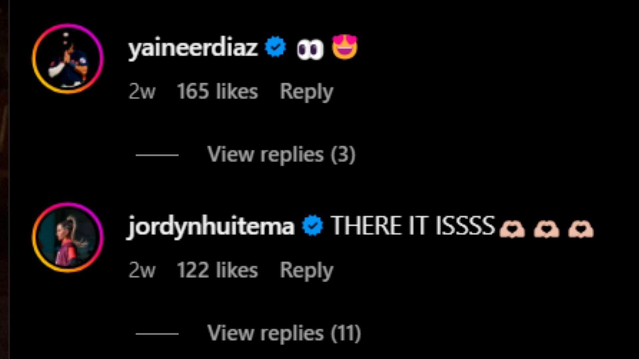Expand View replies (11)
Screen dimensions: 639x359
tap(284, 333)
